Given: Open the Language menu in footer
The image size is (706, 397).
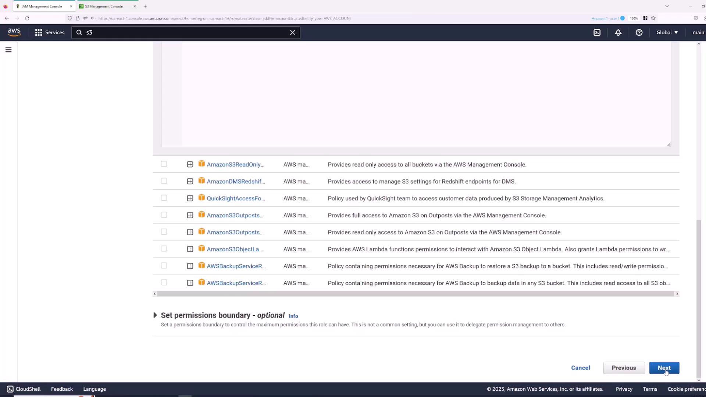Looking at the screenshot, I should [x=95, y=389].
